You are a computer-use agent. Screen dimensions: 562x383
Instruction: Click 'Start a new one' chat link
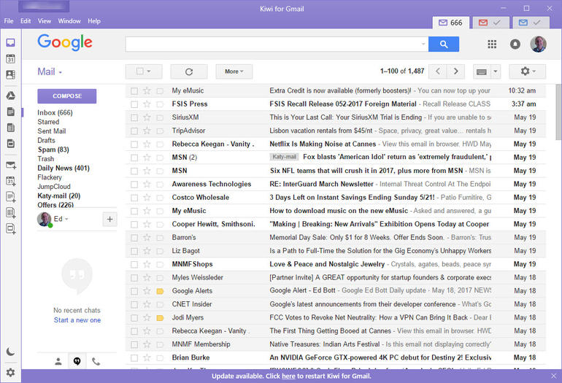(x=77, y=320)
